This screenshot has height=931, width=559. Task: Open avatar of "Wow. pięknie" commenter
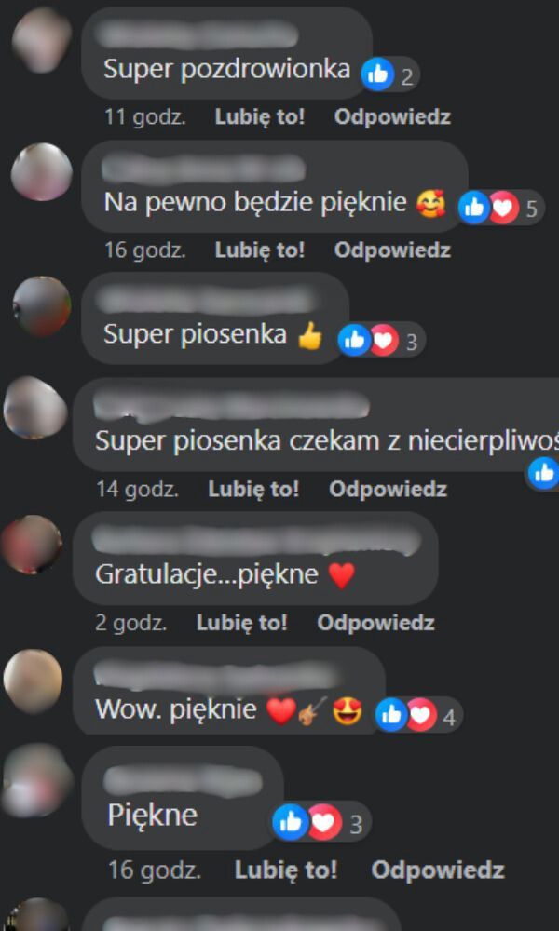click(33, 681)
